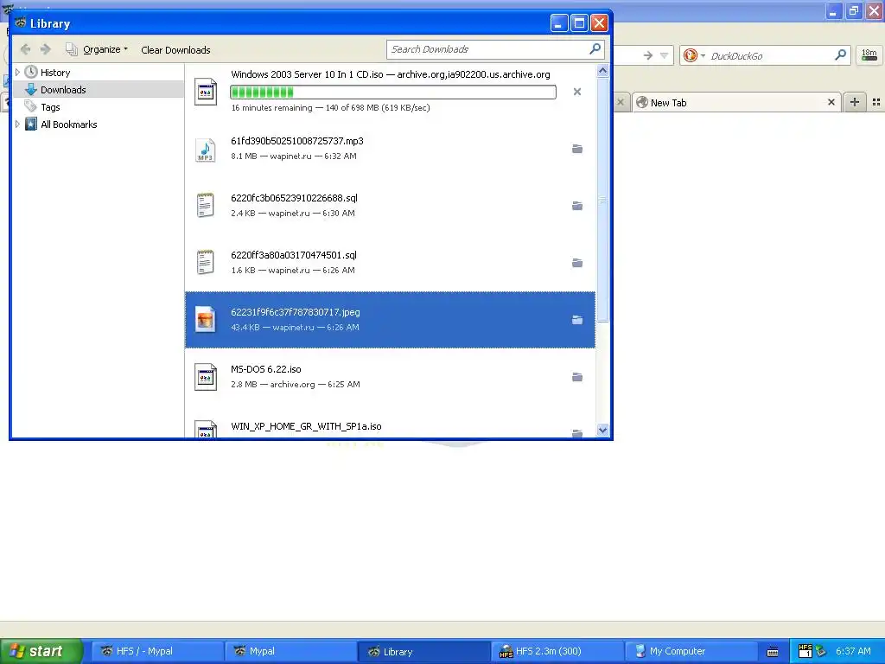Switch to HFS / - Mypal taskbar button

(157, 651)
